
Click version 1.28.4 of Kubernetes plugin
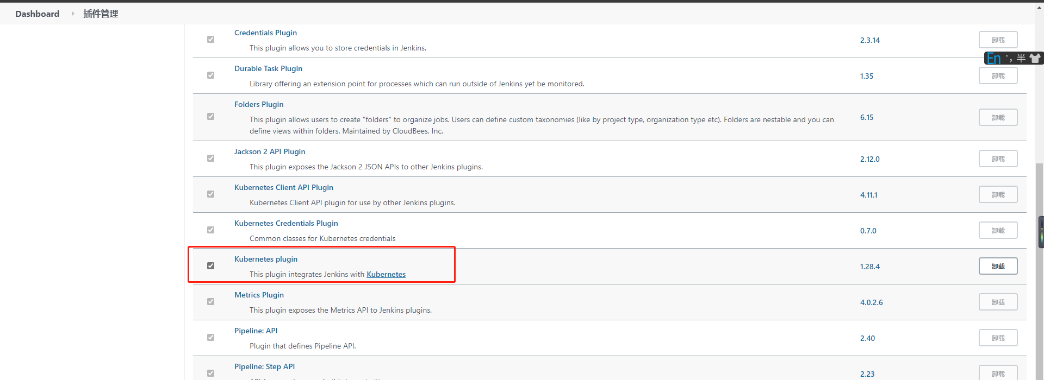tap(869, 267)
